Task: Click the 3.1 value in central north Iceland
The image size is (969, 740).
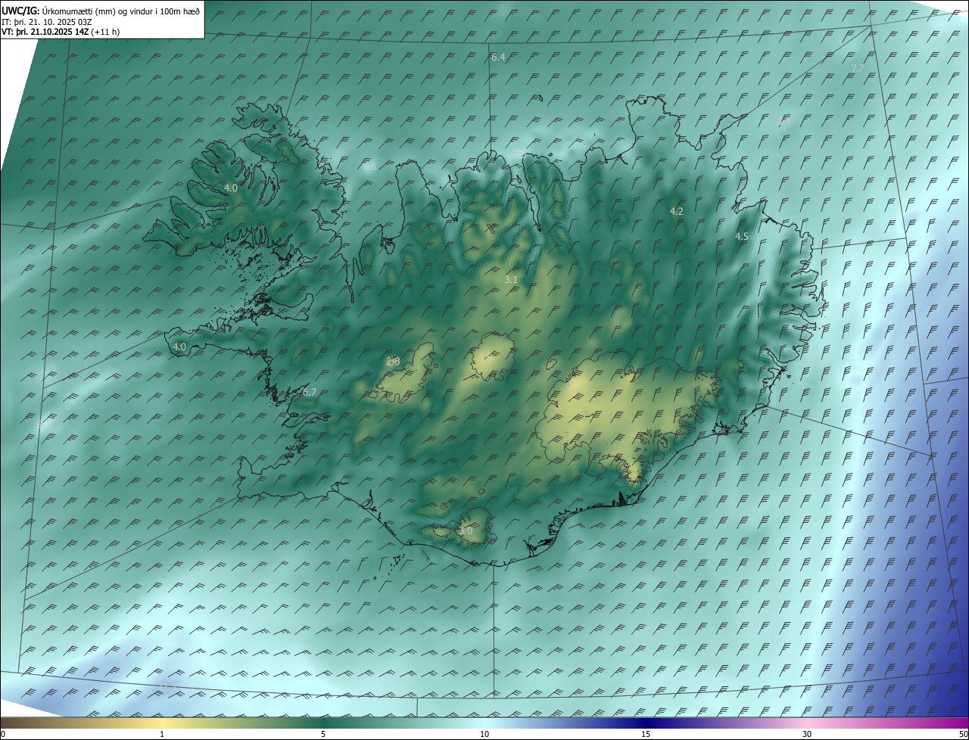Action: [x=511, y=280]
